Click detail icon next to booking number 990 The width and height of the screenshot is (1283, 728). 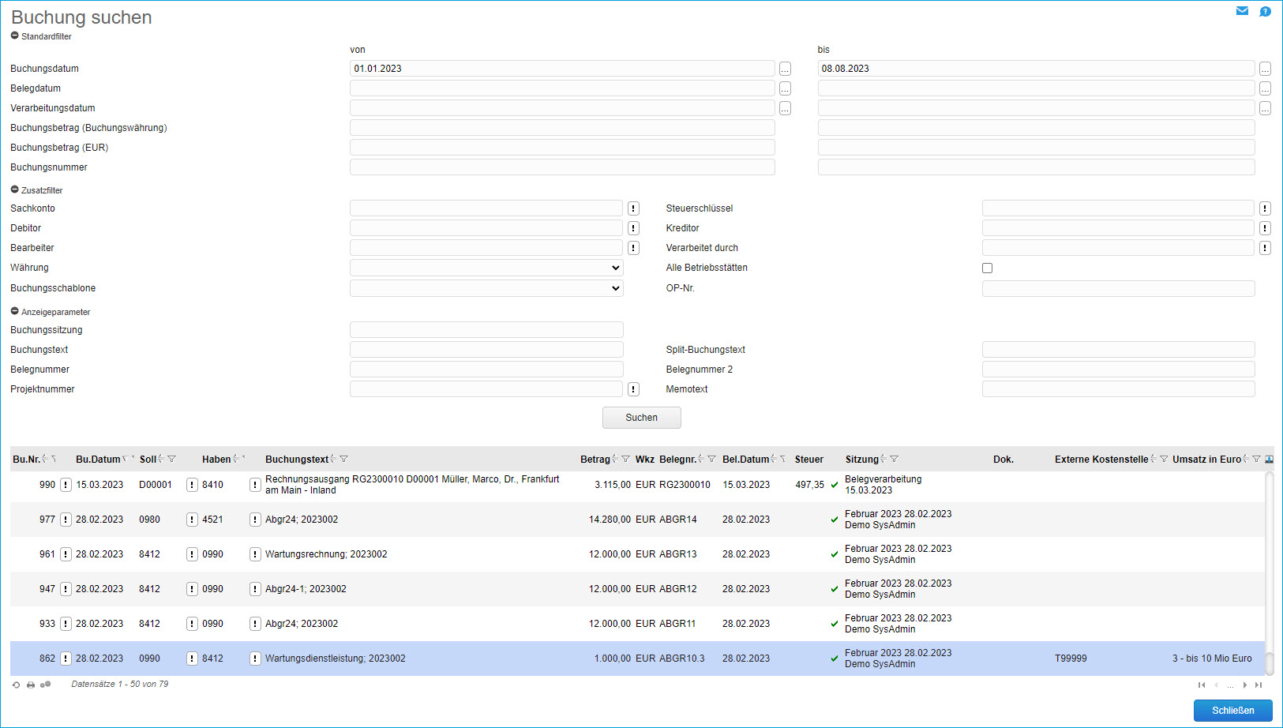pyautogui.click(x=66, y=485)
